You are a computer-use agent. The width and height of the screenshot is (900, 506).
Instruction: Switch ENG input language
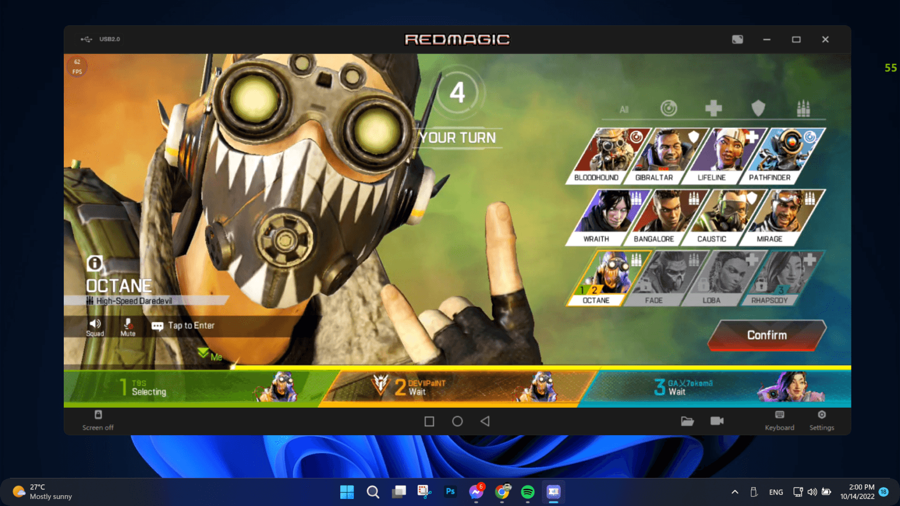pos(776,492)
